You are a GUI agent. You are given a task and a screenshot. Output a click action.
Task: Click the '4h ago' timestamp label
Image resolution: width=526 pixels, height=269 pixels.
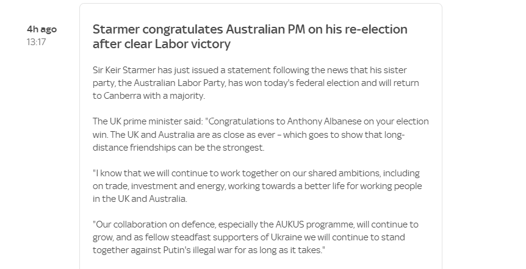pyautogui.click(x=42, y=29)
